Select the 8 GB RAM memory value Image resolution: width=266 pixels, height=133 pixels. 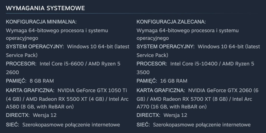point(42,81)
